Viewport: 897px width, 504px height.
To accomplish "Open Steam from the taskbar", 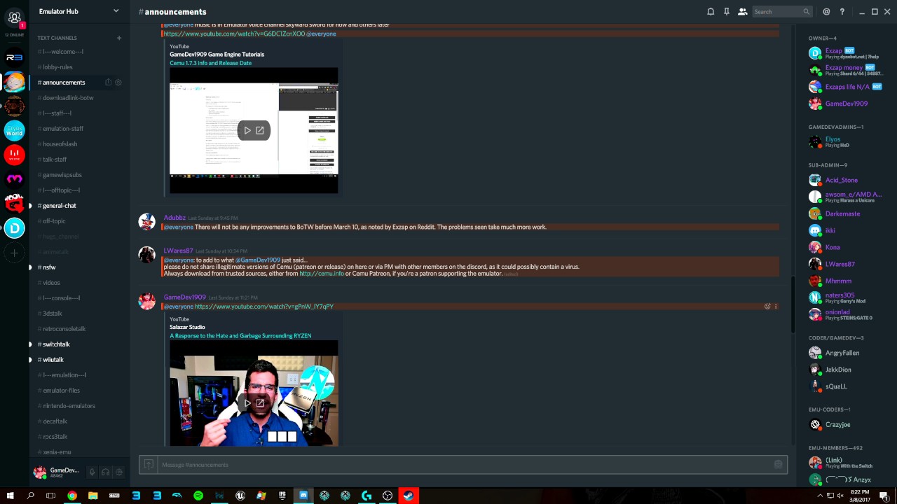I will click(409, 496).
